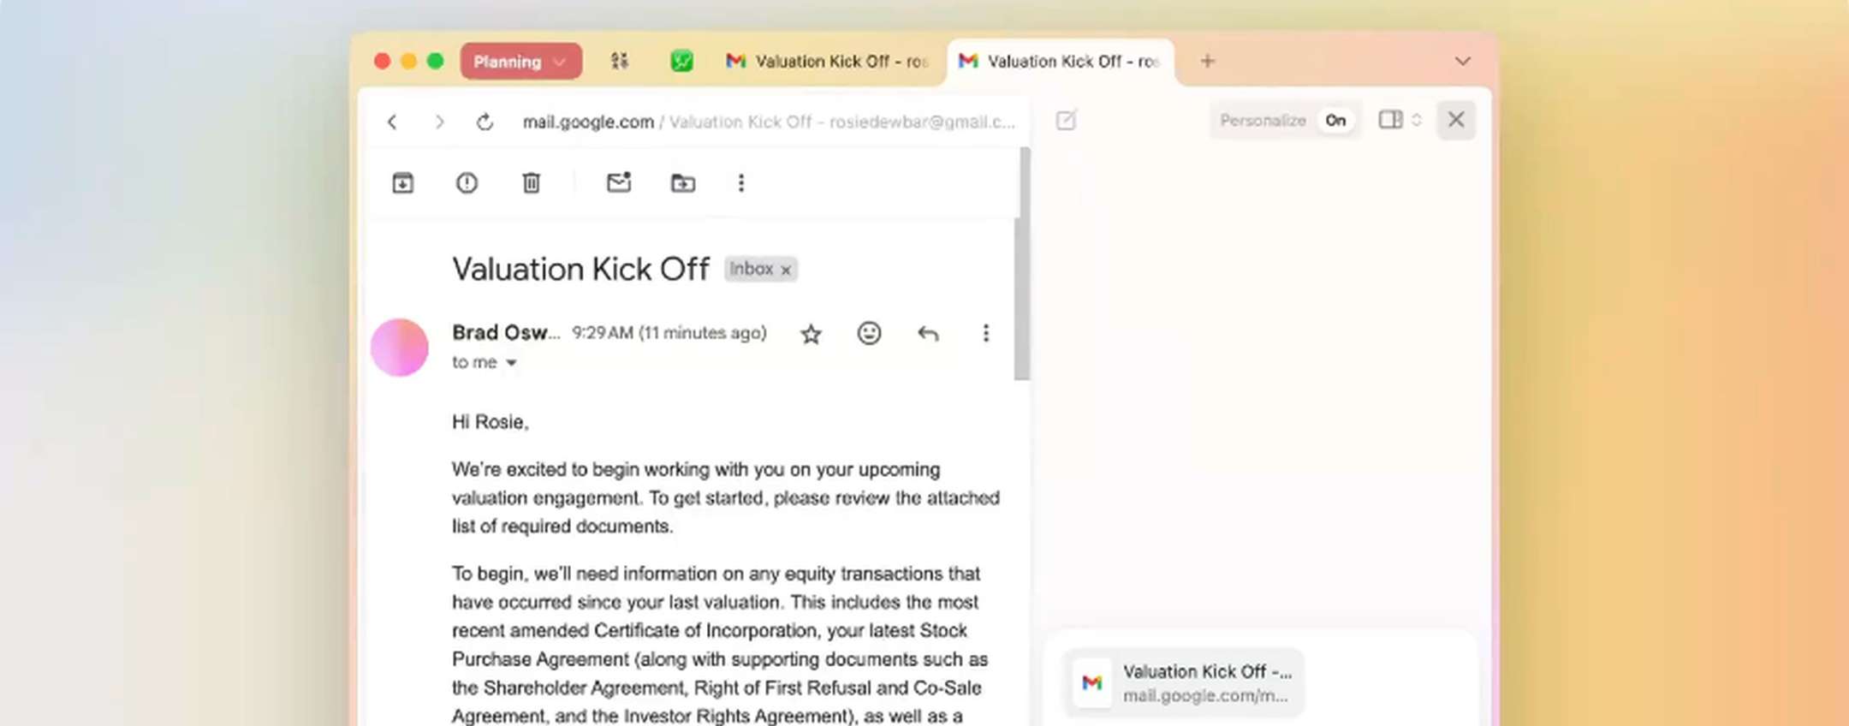
Task: Add an emoji reaction to the message
Action: tap(869, 333)
